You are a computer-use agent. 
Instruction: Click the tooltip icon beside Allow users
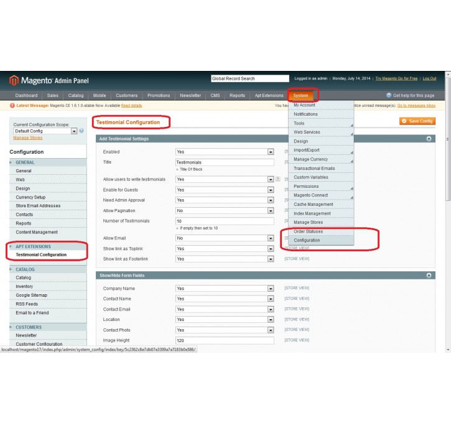tap(278, 179)
